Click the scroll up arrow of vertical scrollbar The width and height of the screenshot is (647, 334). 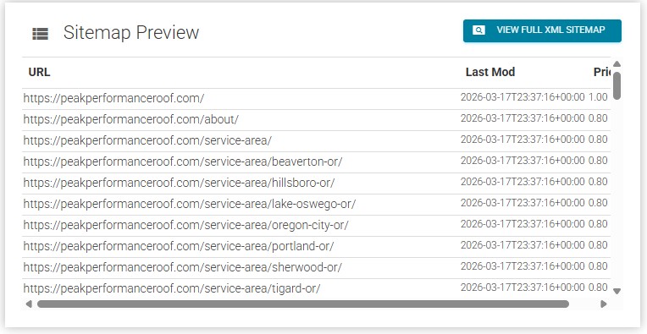pyautogui.click(x=617, y=63)
